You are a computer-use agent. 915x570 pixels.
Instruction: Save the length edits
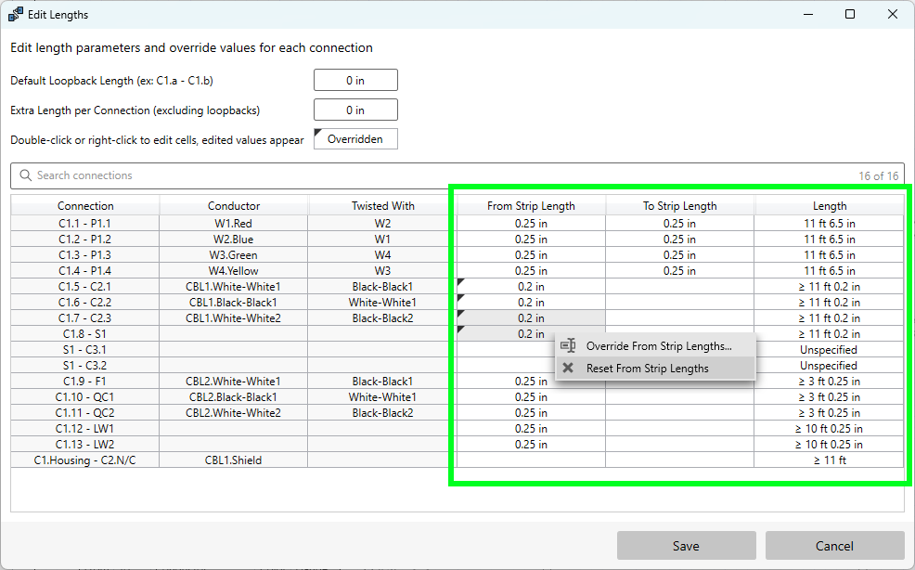click(x=687, y=546)
